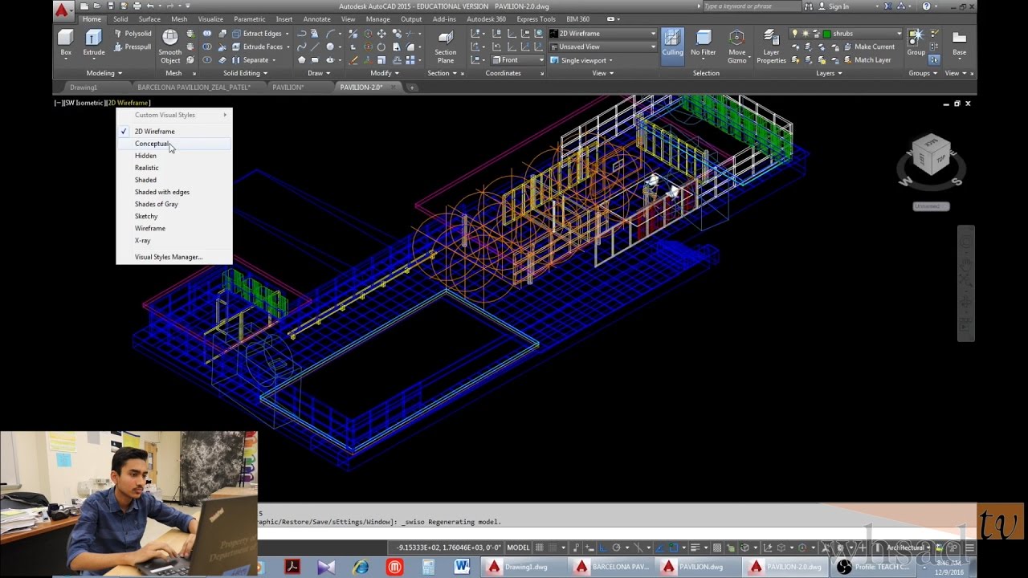Toggle group selection on/off in Groups panel
The height and width of the screenshot is (578, 1028).
[935, 59]
